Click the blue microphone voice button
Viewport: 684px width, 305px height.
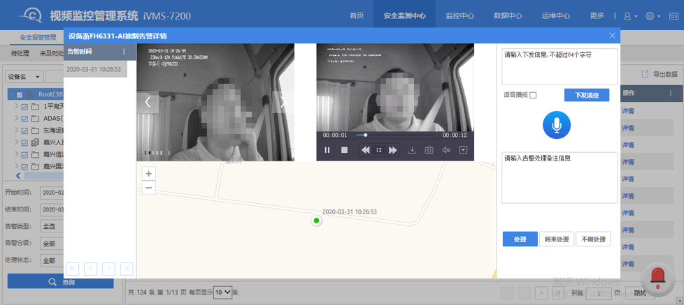[x=557, y=126]
